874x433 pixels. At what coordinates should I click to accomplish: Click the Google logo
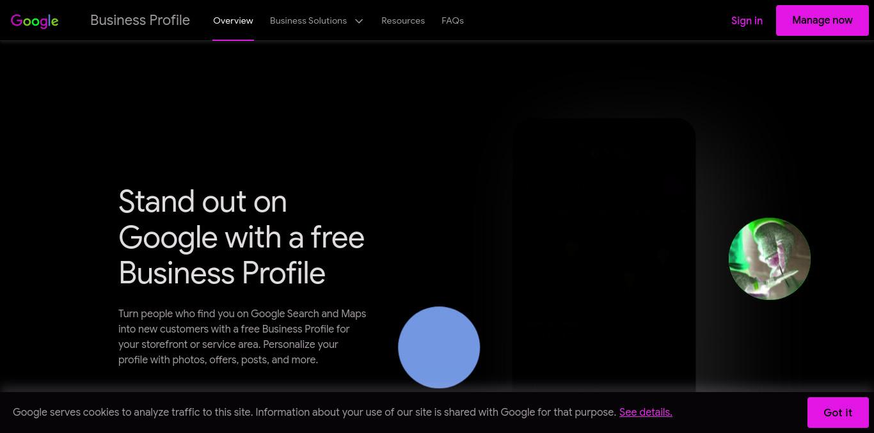pos(35,20)
